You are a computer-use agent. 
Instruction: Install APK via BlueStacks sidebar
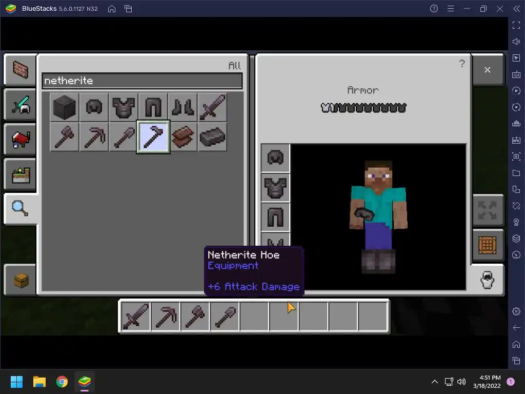click(516, 140)
